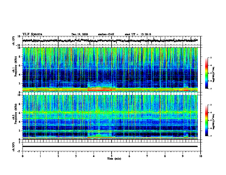This screenshot has height=175, width=226.
Task: Select the date "Dec. 19, 2020"
Action: tap(80, 34)
